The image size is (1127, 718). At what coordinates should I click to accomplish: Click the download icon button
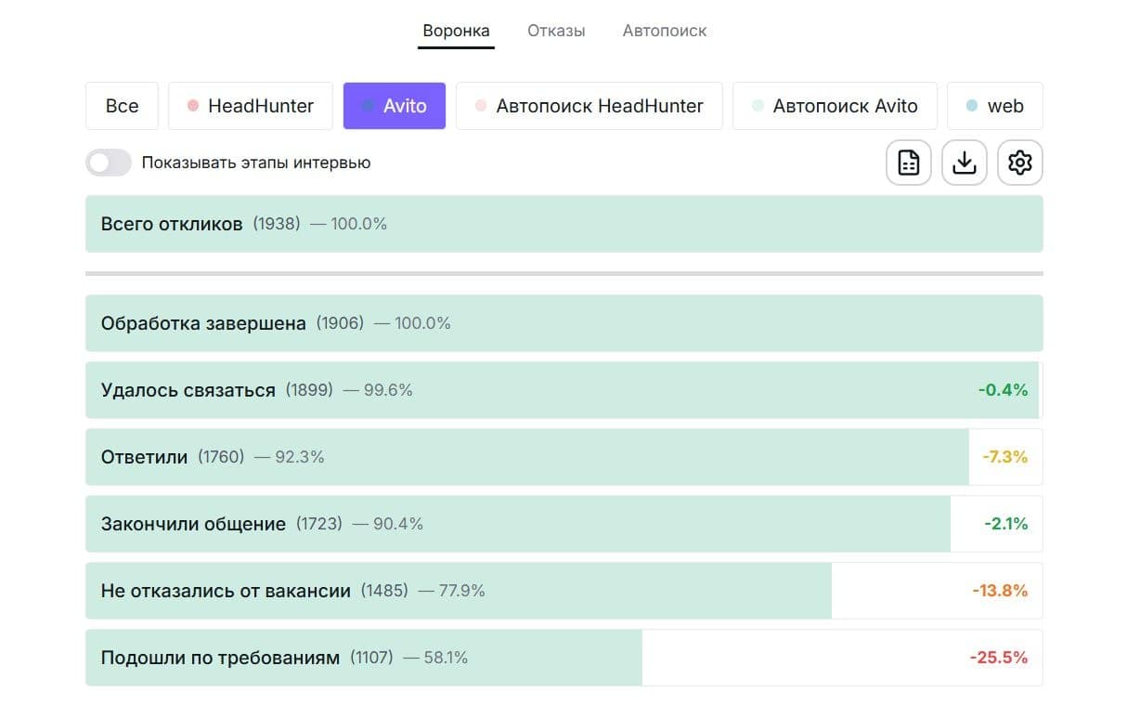965,163
